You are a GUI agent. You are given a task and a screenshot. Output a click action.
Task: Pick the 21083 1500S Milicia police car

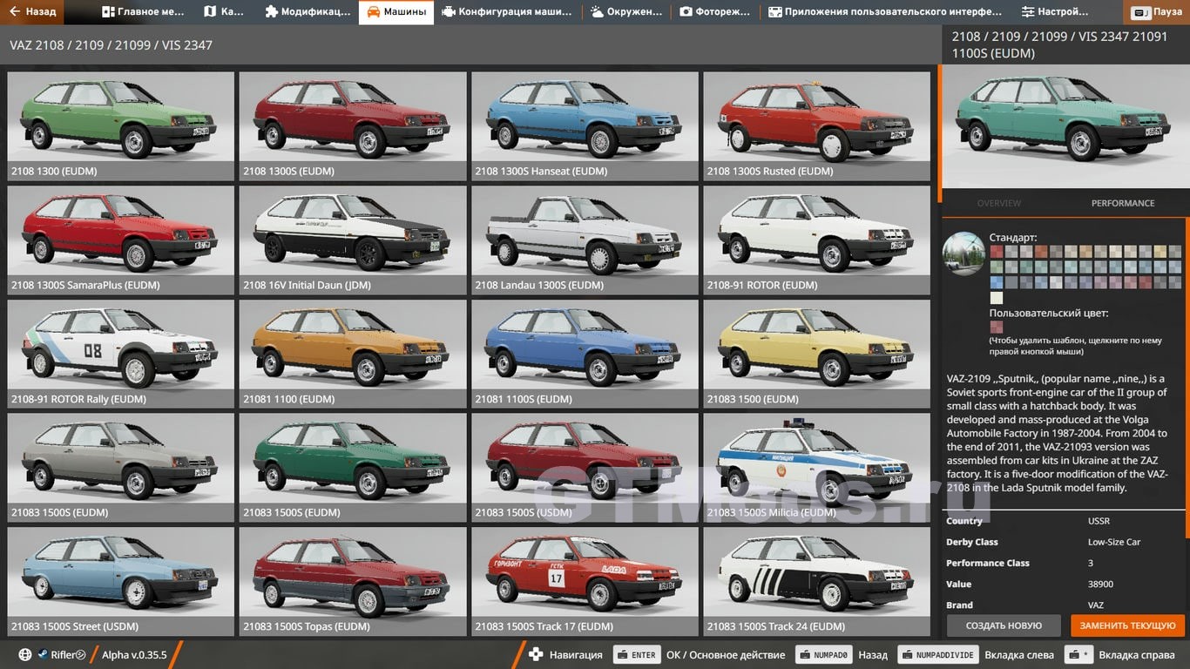click(x=817, y=467)
